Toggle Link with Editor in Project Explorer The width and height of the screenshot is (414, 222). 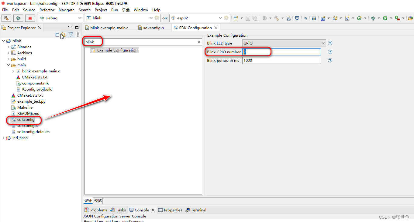pos(63,35)
